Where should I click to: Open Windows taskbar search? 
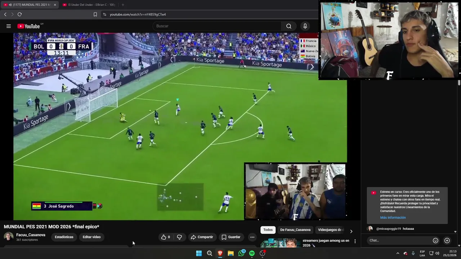209,253
